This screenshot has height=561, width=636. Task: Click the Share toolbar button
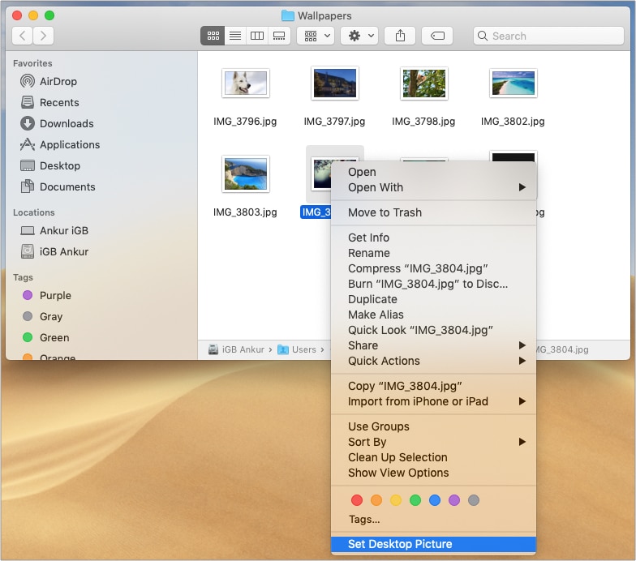[400, 36]
